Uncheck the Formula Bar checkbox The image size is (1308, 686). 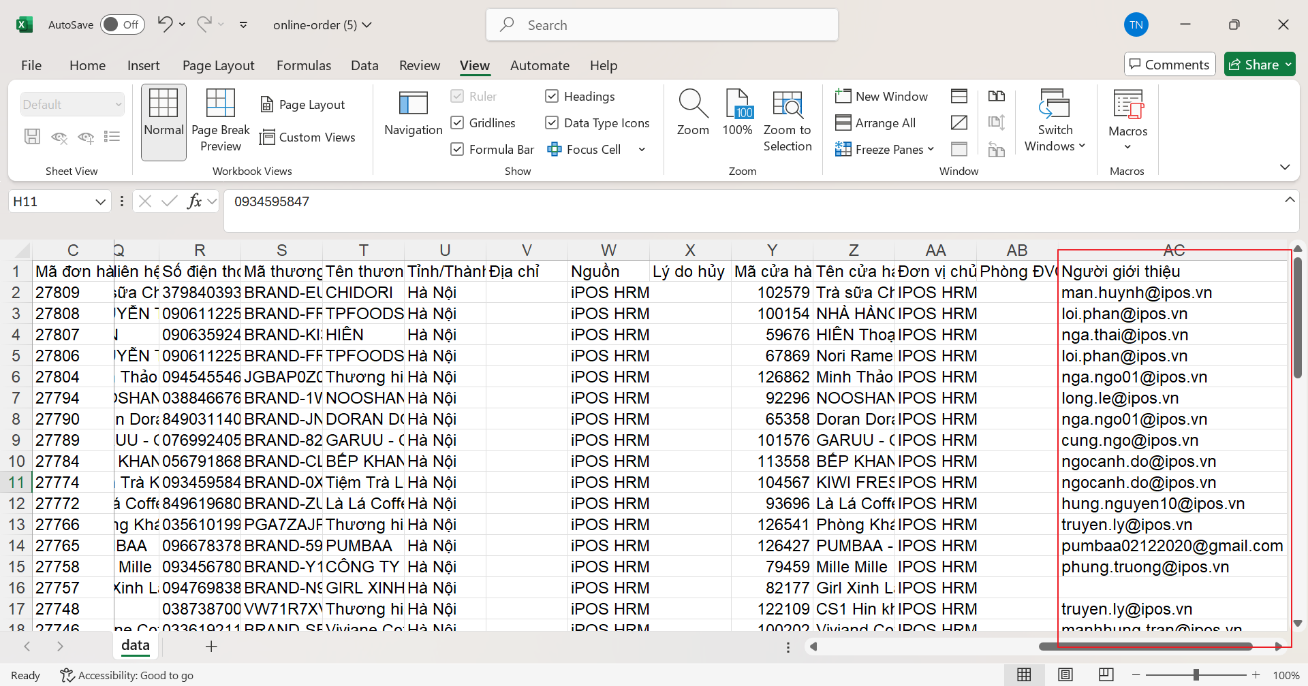coord(457,150)
